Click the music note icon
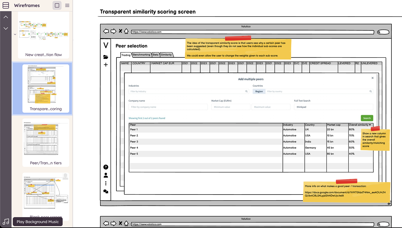 (x=6, y=222)
